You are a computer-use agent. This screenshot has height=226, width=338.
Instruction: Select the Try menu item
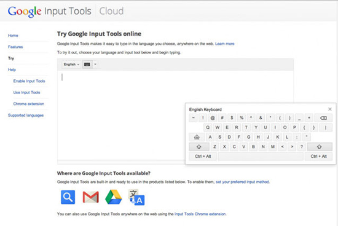tap(11, 58)
